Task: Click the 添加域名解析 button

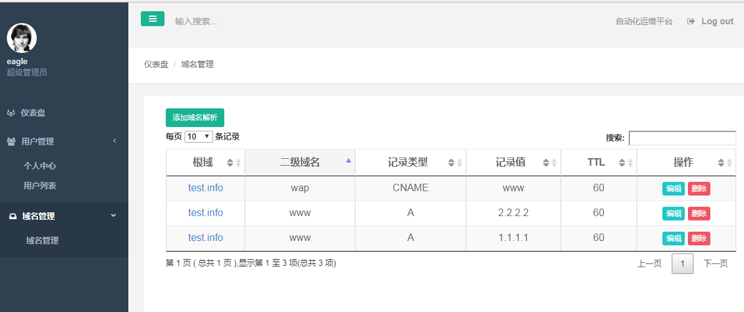Action: pyautogui.click(x=195, y=118)
